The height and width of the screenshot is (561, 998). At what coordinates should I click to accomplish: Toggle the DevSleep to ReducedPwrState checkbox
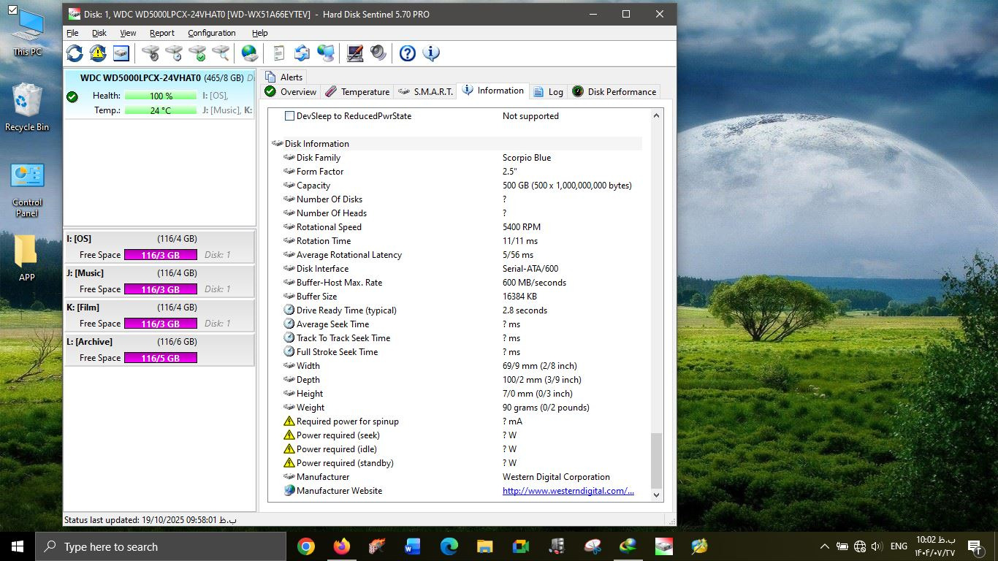click(289, 116)
